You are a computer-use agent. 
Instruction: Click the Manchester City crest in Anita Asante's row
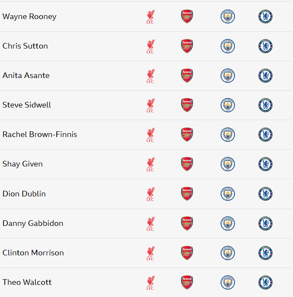click(x=228, y=76)
